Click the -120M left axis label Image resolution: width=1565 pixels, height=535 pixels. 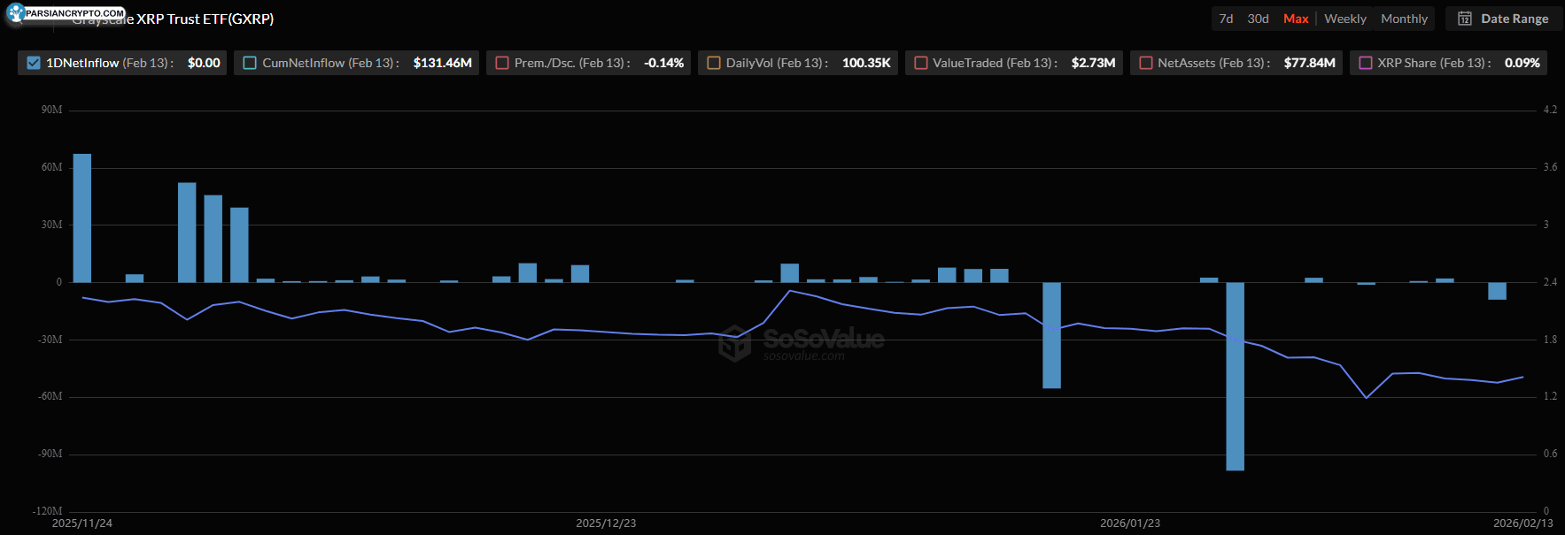click(48, 511)
